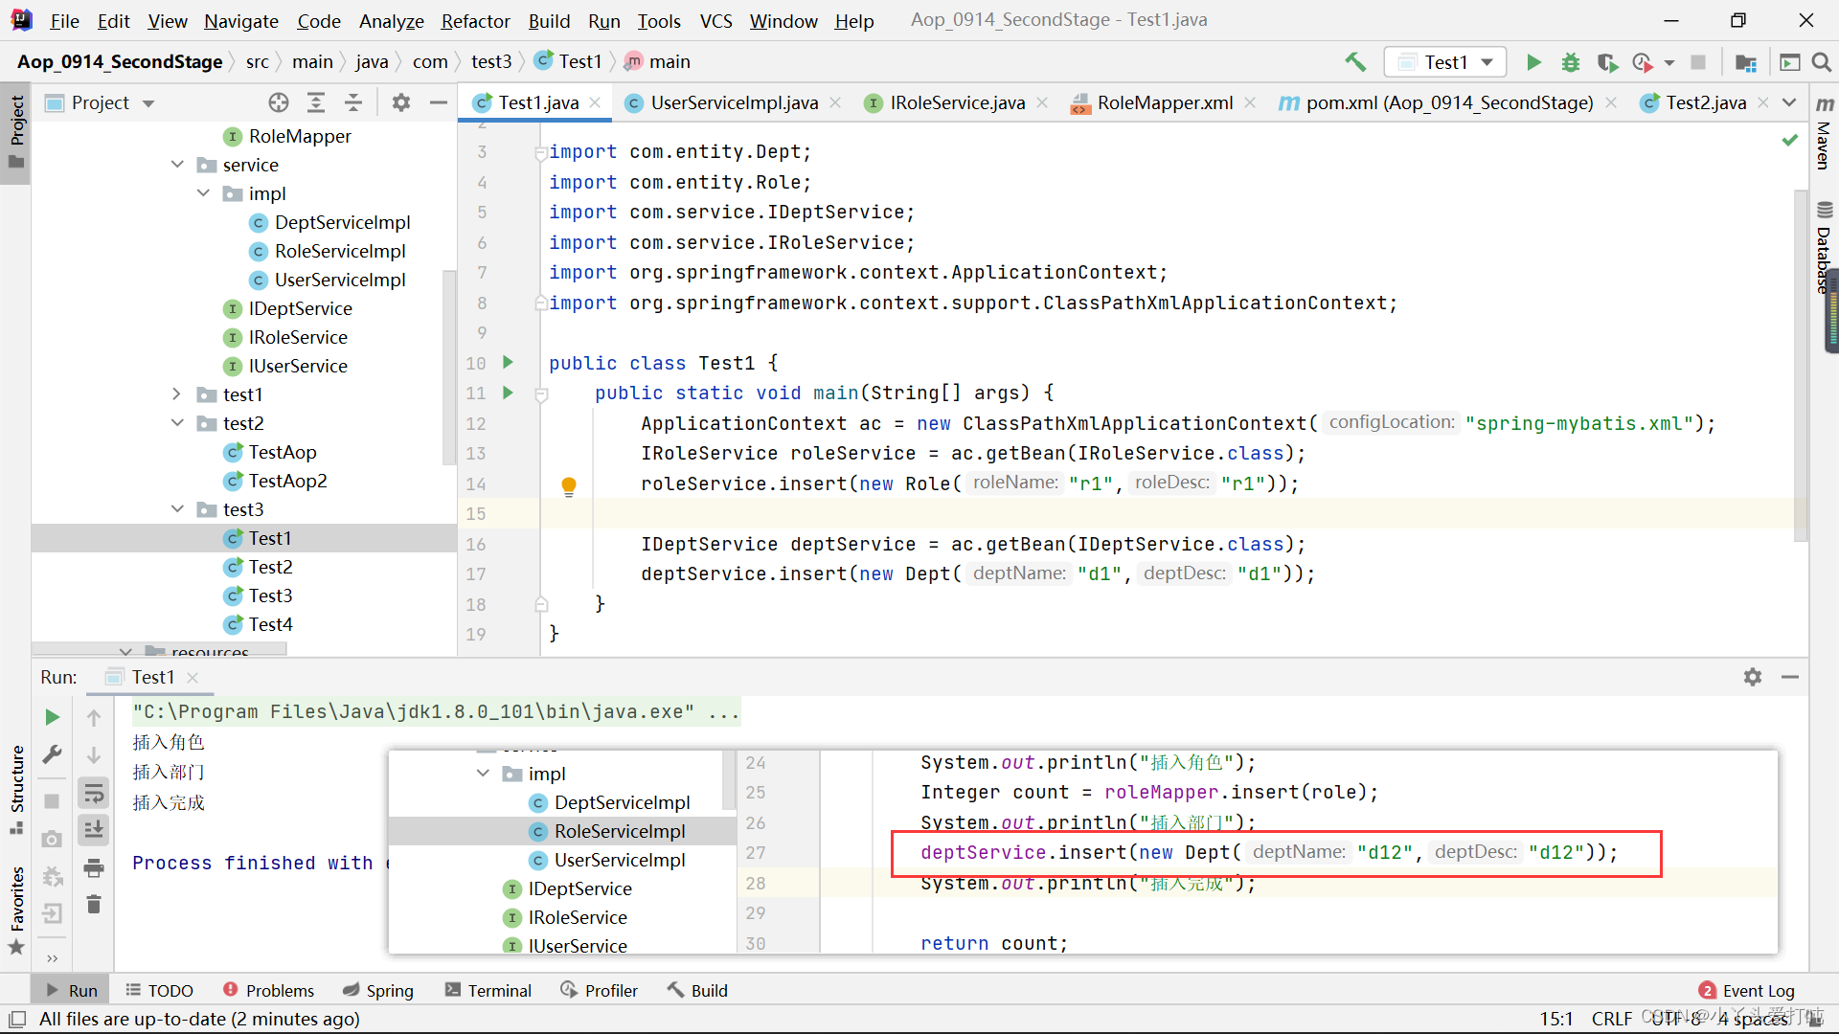Click the Build project hammer icon
Screen dimensions: 1839x1034
(1355, 62)
